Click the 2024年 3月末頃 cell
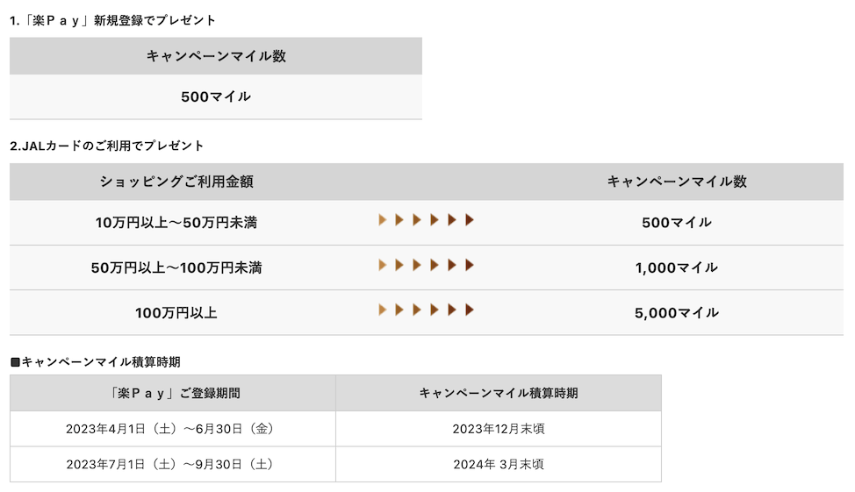 pyautogui.click(x=499, y=464)
